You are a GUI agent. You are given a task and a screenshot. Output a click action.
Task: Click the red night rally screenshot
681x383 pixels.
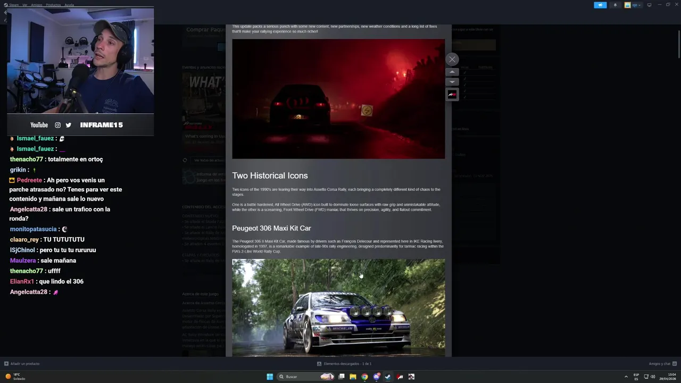tap(338, 99)
